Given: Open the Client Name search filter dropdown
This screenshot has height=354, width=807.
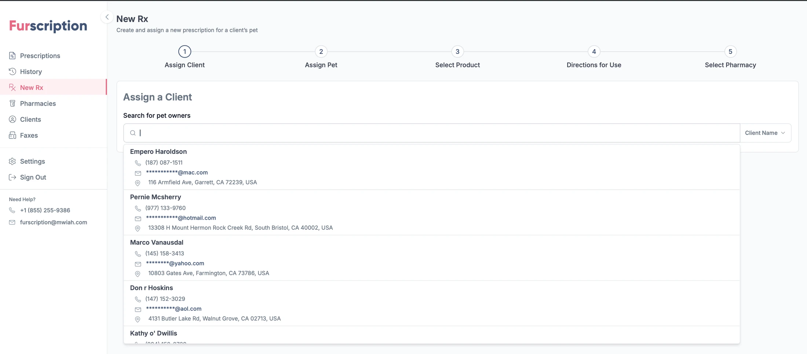Looking at the screenshot, I should click(765, 133).
